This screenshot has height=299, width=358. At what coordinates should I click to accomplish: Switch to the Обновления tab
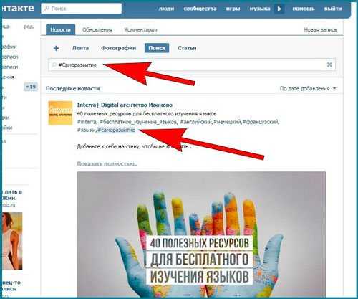[x=97, y=30]
